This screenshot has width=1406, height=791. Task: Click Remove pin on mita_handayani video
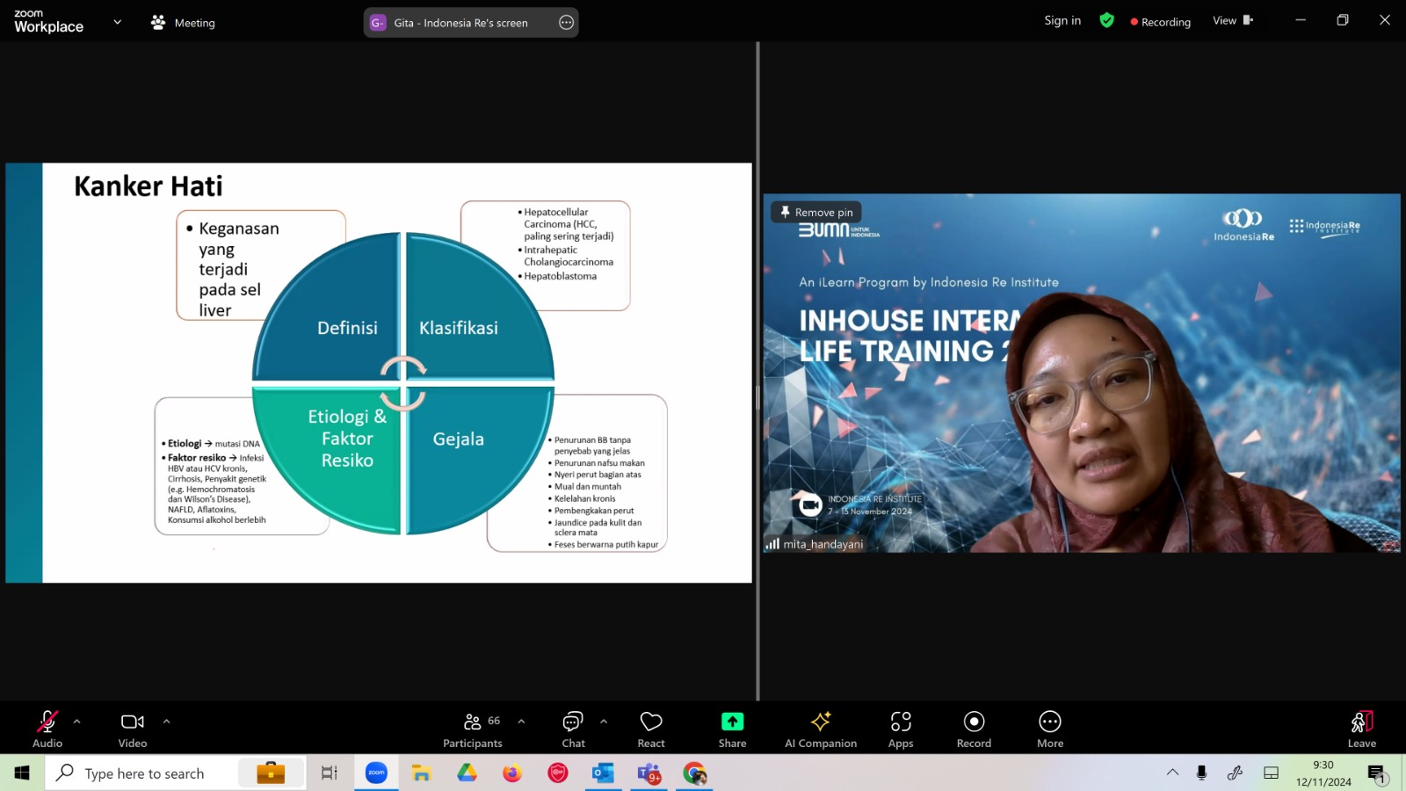(816, 212)
